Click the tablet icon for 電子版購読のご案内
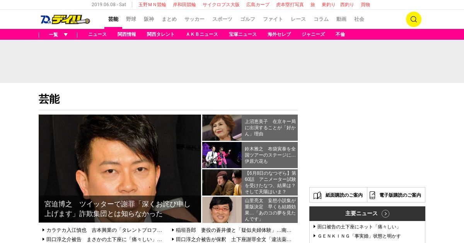Viewport: 464px width, 243px height. click(x=372, y=195)
